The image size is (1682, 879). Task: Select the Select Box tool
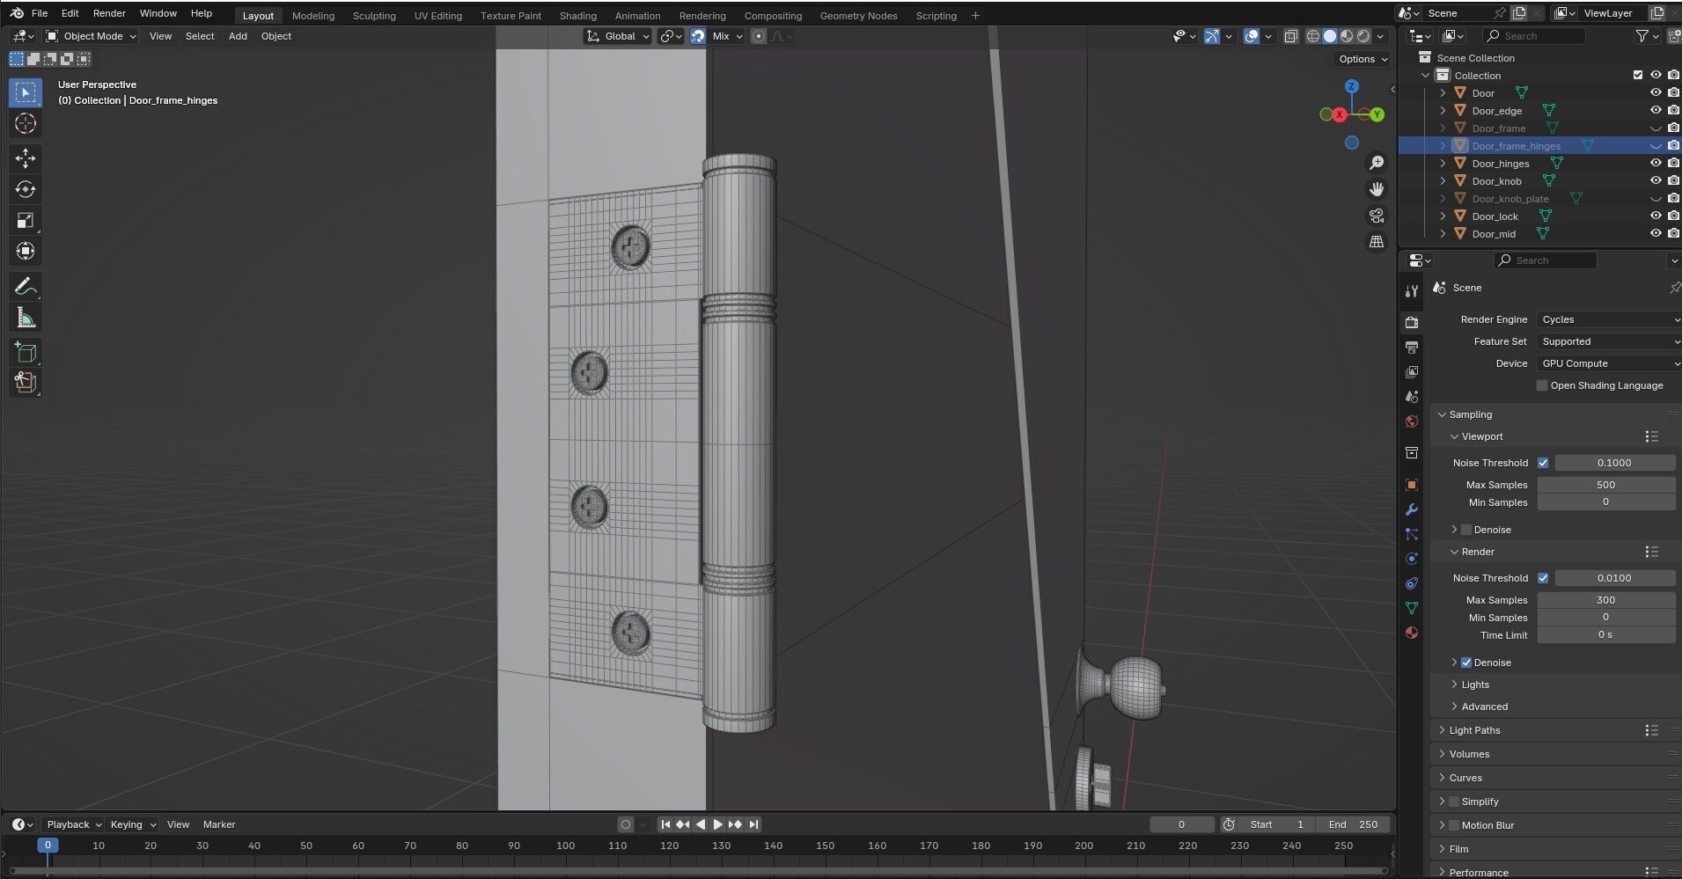pyautogui.click(x=25, y=92)
